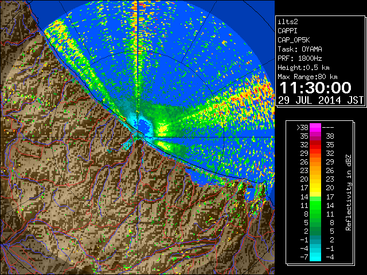This screenshot has height=275, width=367.
Task: Click the '>38' legend label
Action: (302, 128)
